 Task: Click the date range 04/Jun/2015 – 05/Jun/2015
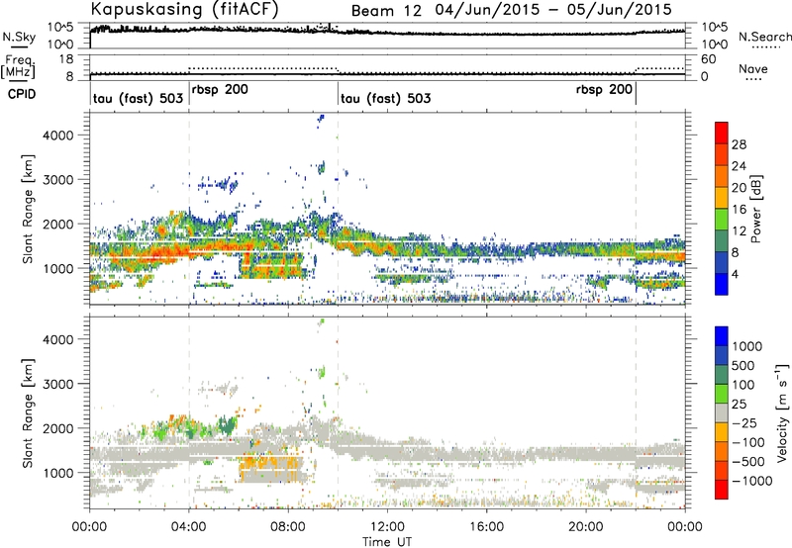tap(553, 10)
